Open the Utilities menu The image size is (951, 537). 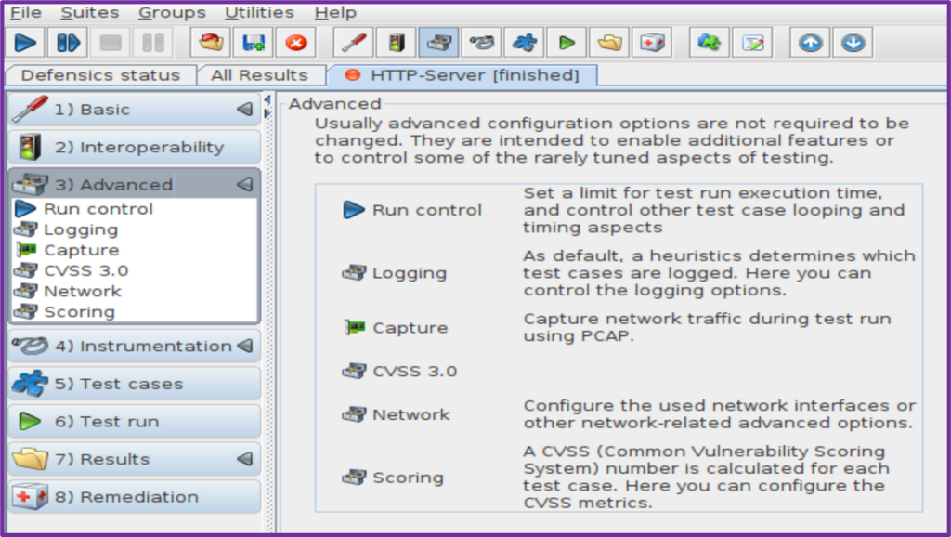(x=259, y=12)
